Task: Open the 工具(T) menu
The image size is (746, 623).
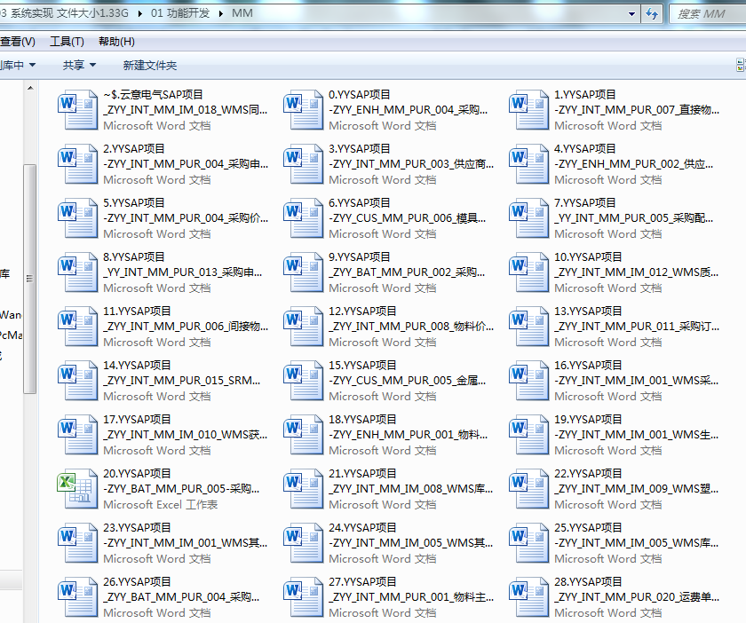Action: [67, 42]
